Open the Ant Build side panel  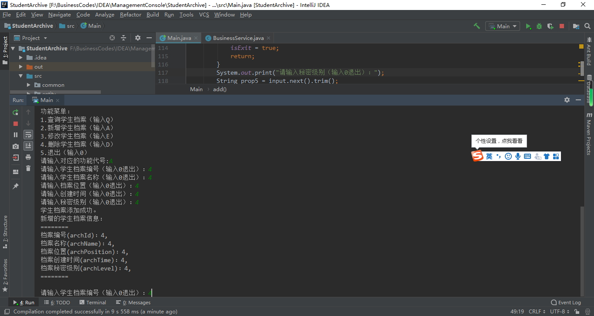click(589, 51)
